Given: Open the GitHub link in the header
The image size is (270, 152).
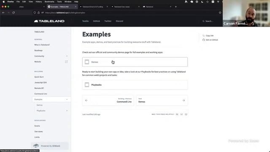Looking at the screenshot, I should (x=97, y=21).
